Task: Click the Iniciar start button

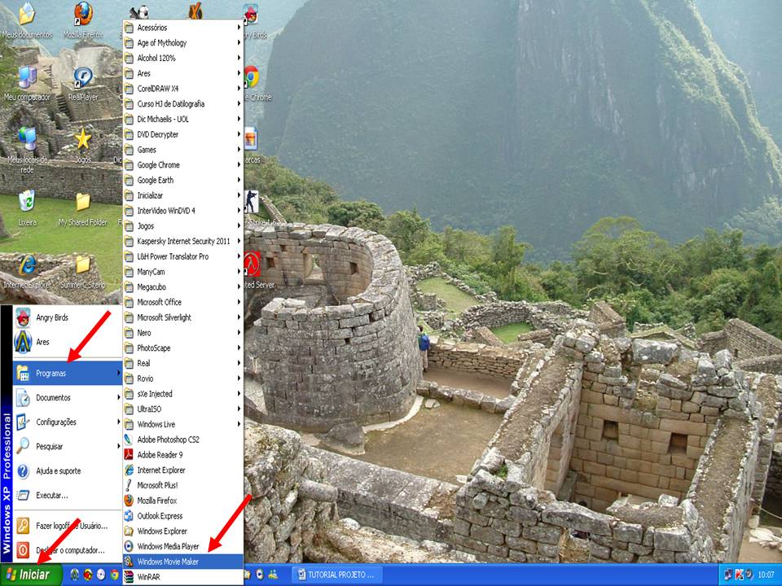Action: pyautogui.click(x=31, y=575)
